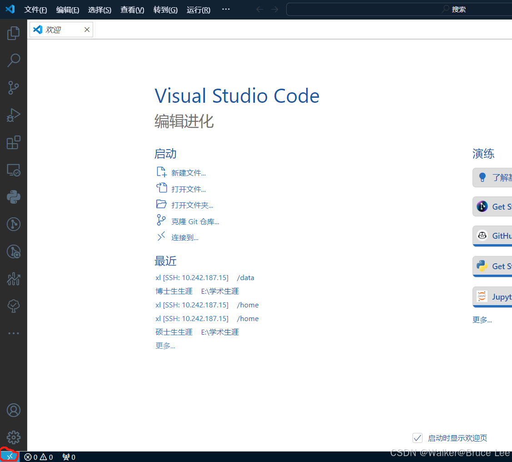Open the Manage gear icon

pyautogui.click(x=13, y=437)
